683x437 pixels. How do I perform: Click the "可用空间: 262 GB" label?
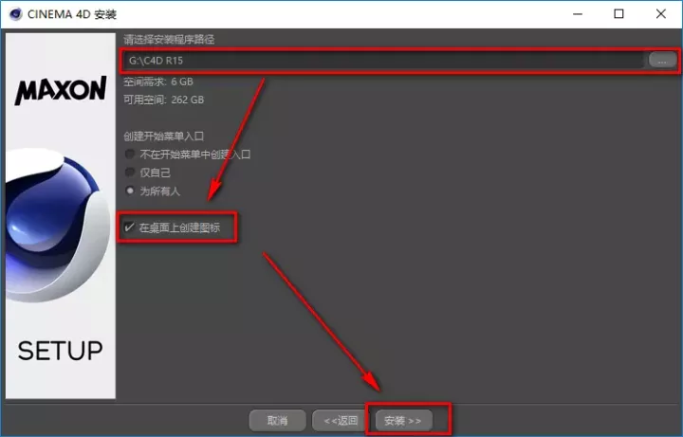[x=163, y=100]
